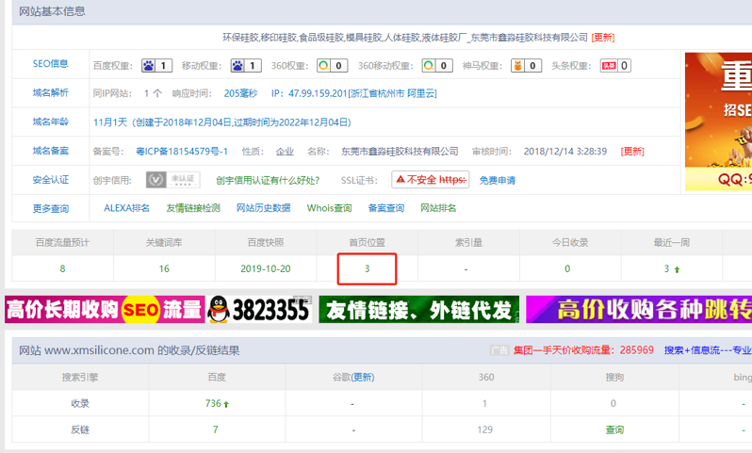Image resolution: width=752 pixels, height=453 pixels.
Task: Click company name 东莞市鑫淼硅胶科技有限公司 in 备案
Action: pyautogui.click(x=400, y=152)
